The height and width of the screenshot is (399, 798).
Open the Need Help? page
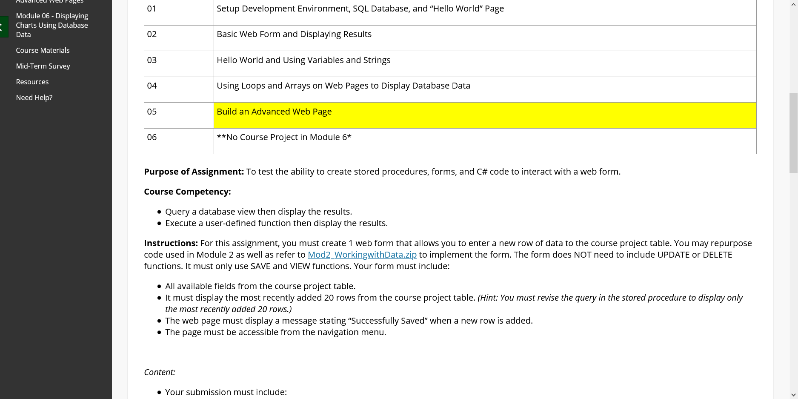[x=34, y=97]
